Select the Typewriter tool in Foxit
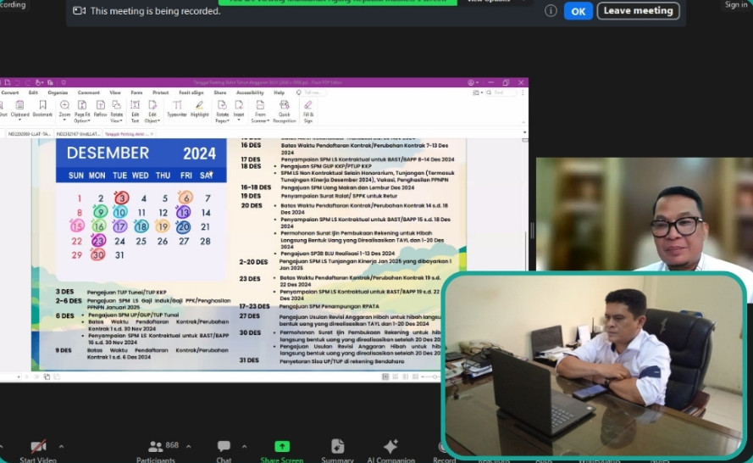Viewport: 753px width, 463px height. click(177, 109)
